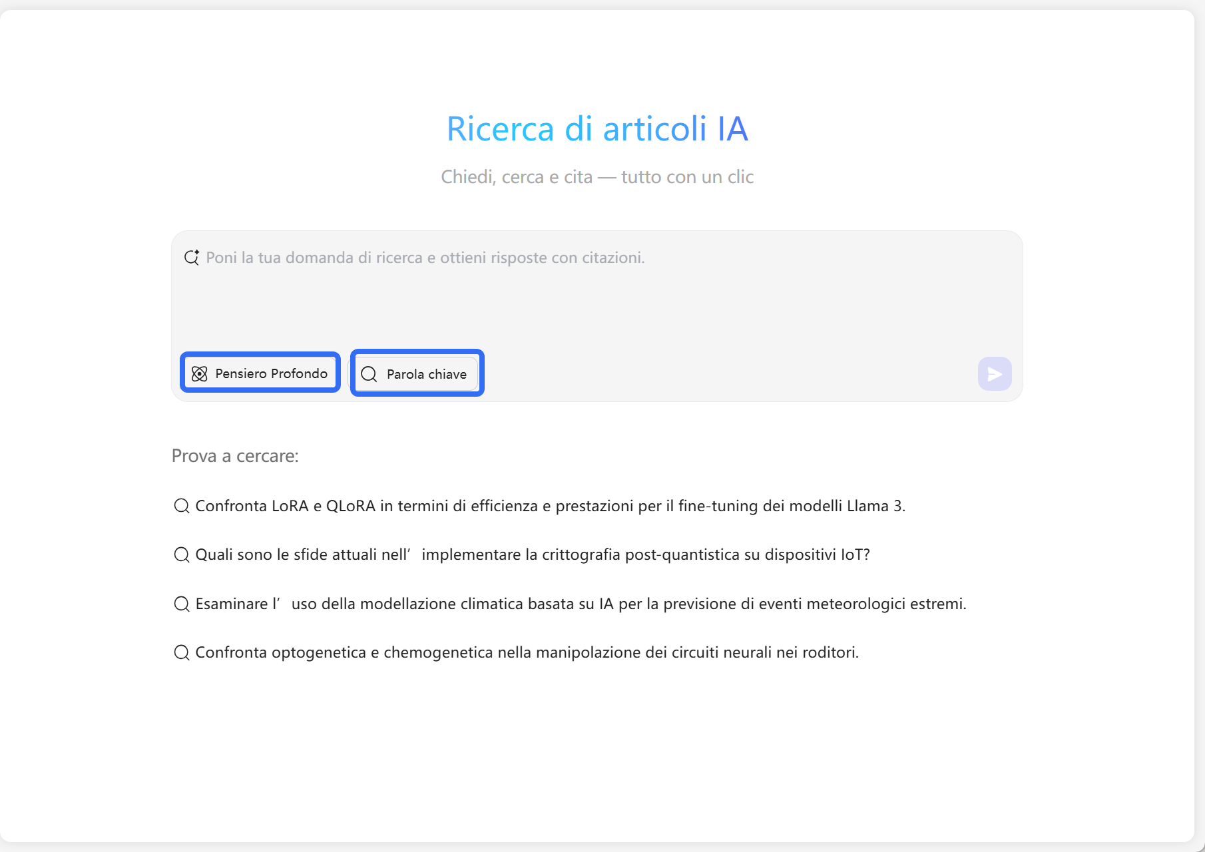Submit the search with the send button
Image resolution: width=1205 pixels, height=852 pixels.
click(995, 373)
